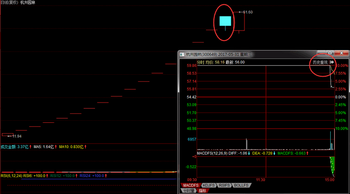Open the BOLLFS indicator tab
Screen dimensions: 350x194
[241, 185]
